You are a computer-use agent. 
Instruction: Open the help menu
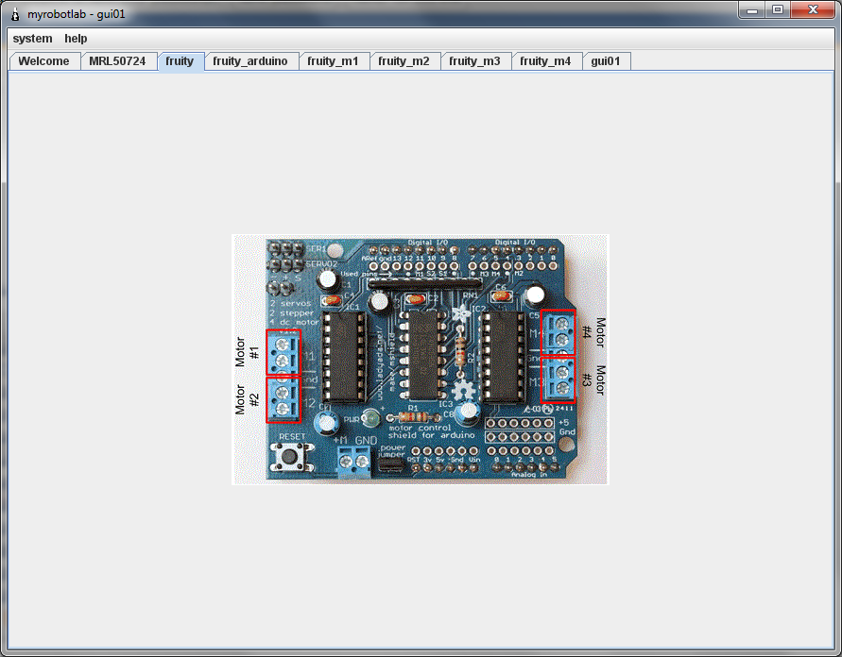(x=76, y=39)
